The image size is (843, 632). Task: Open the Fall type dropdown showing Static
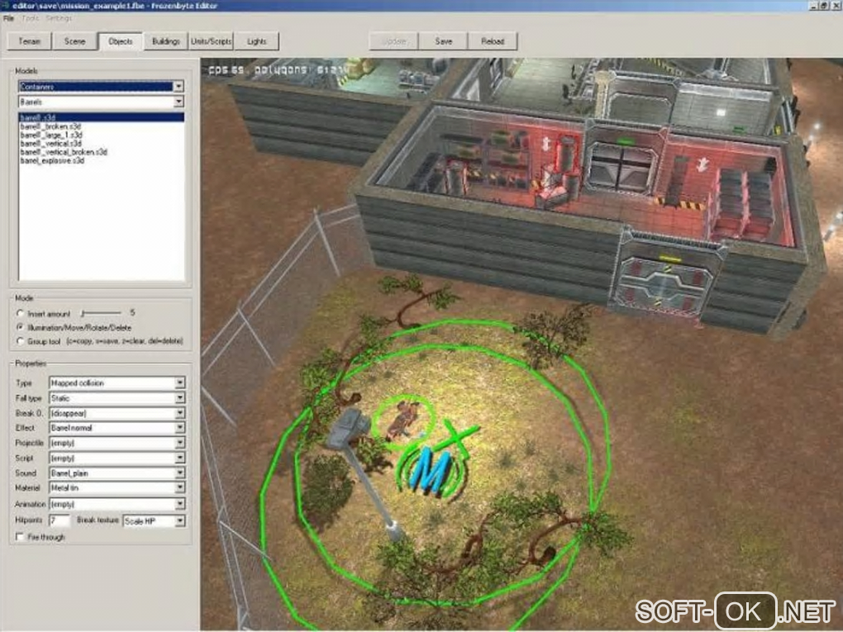pos(117,398)
